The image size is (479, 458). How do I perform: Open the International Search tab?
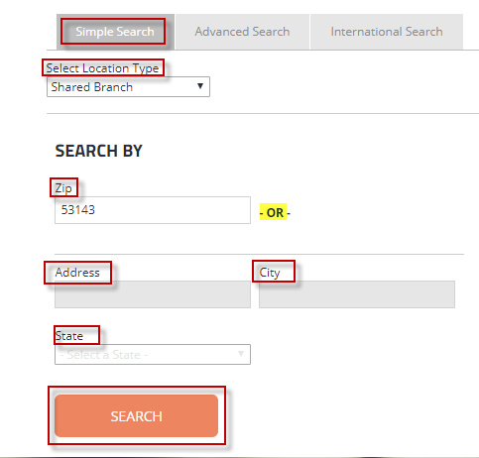(387, 32)
